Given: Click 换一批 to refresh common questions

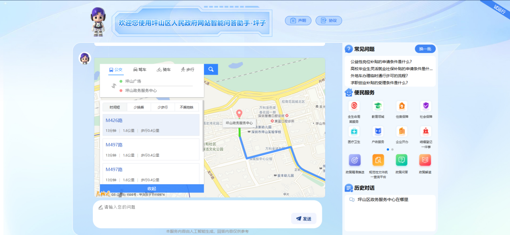Looking at the screenshot, I should (x=425, y=49).
